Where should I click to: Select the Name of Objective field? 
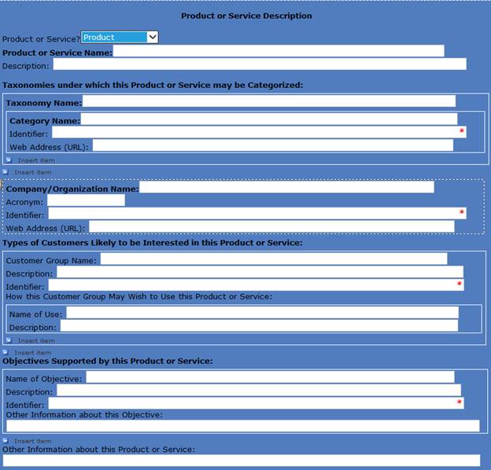(x=270, y=378)
